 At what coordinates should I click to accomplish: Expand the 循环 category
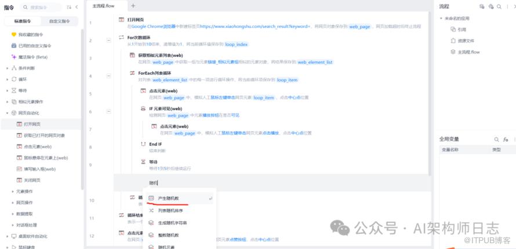[x=7, y=80]
